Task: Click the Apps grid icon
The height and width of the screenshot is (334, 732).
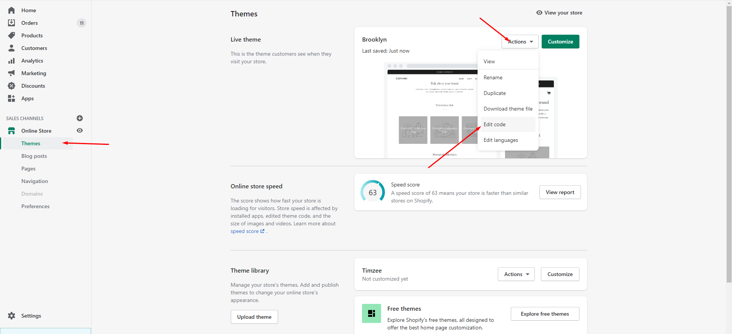Action: [11, 98]
